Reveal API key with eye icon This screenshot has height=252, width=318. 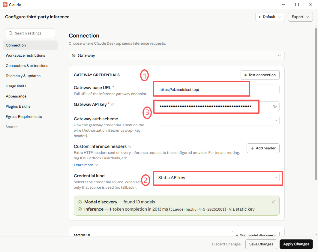coord(274,106)
